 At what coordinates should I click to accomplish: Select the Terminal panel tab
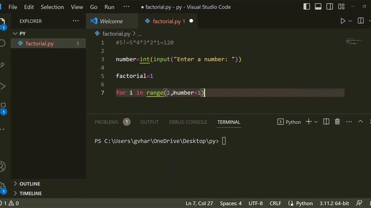coord(229,122)
